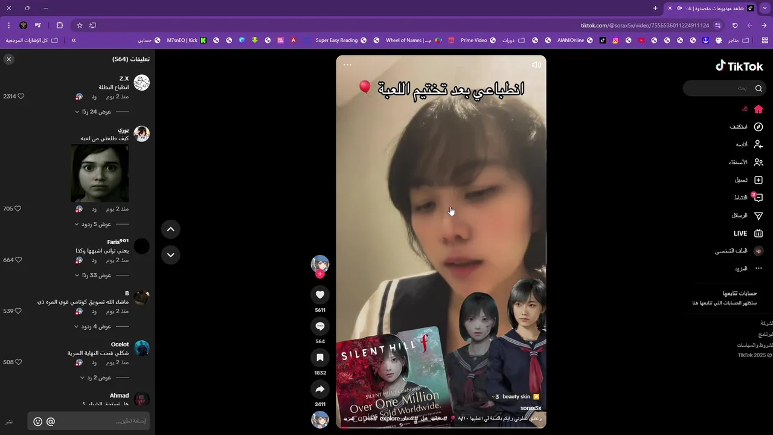Open the Profile sidebar item

click(739, 251)
